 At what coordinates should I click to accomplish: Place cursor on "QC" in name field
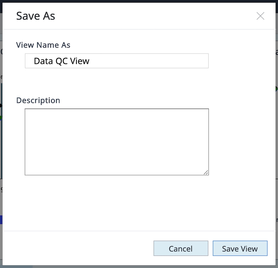62,61
